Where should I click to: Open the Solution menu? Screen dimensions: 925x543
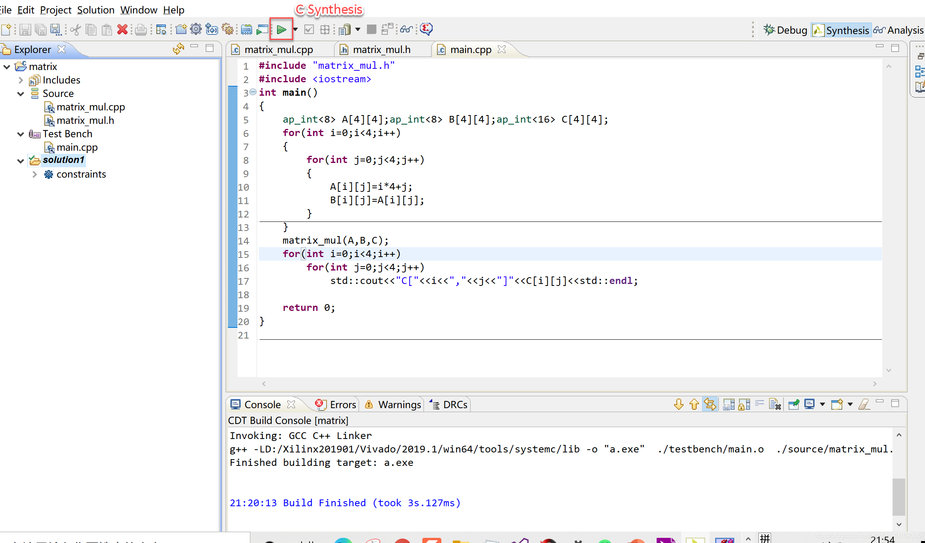coord(95,10)
